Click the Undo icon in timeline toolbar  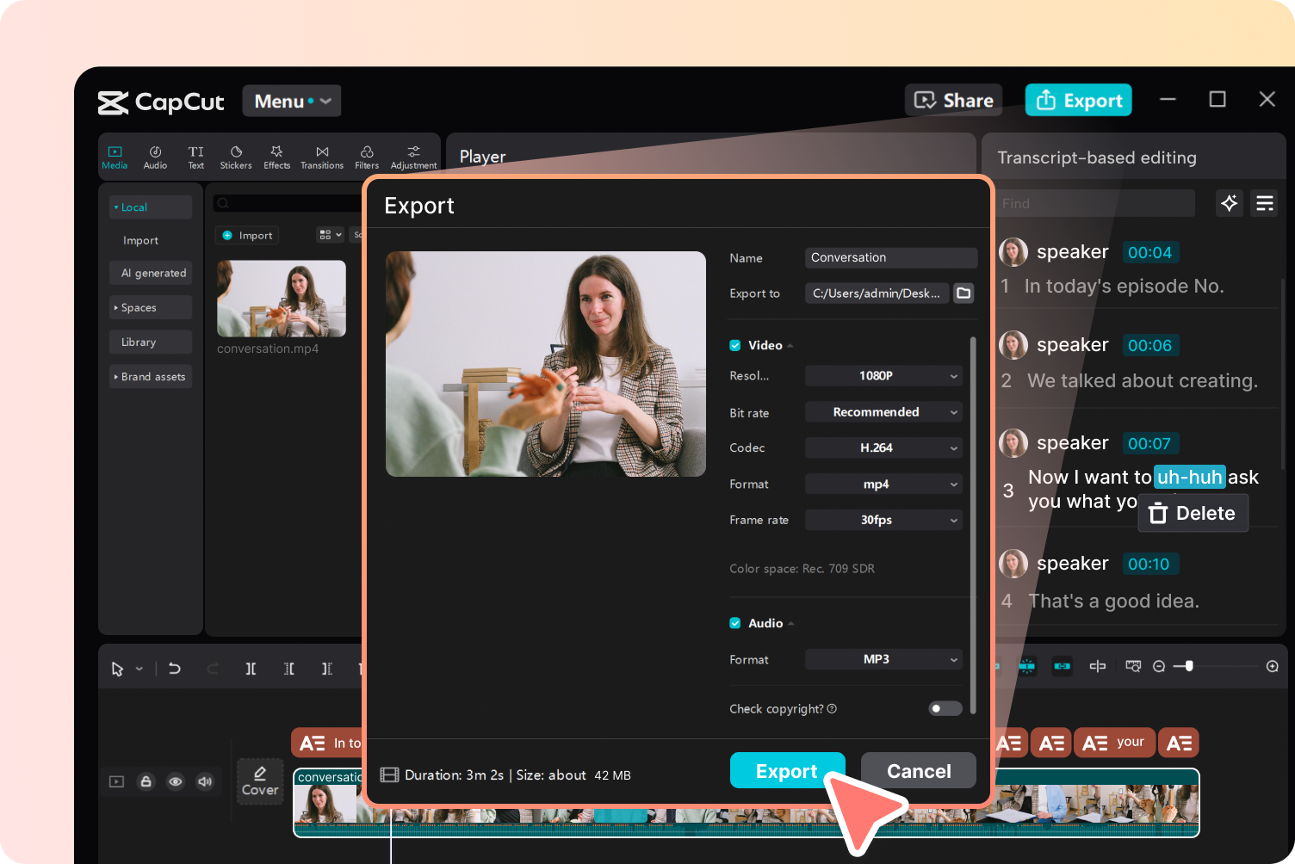(x=174, y=668)
